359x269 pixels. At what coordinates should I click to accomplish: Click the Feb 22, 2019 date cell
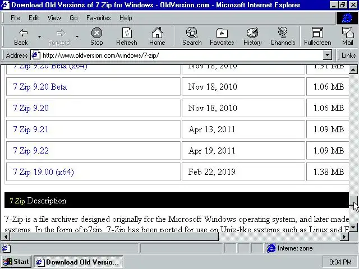tap(243, 172)
